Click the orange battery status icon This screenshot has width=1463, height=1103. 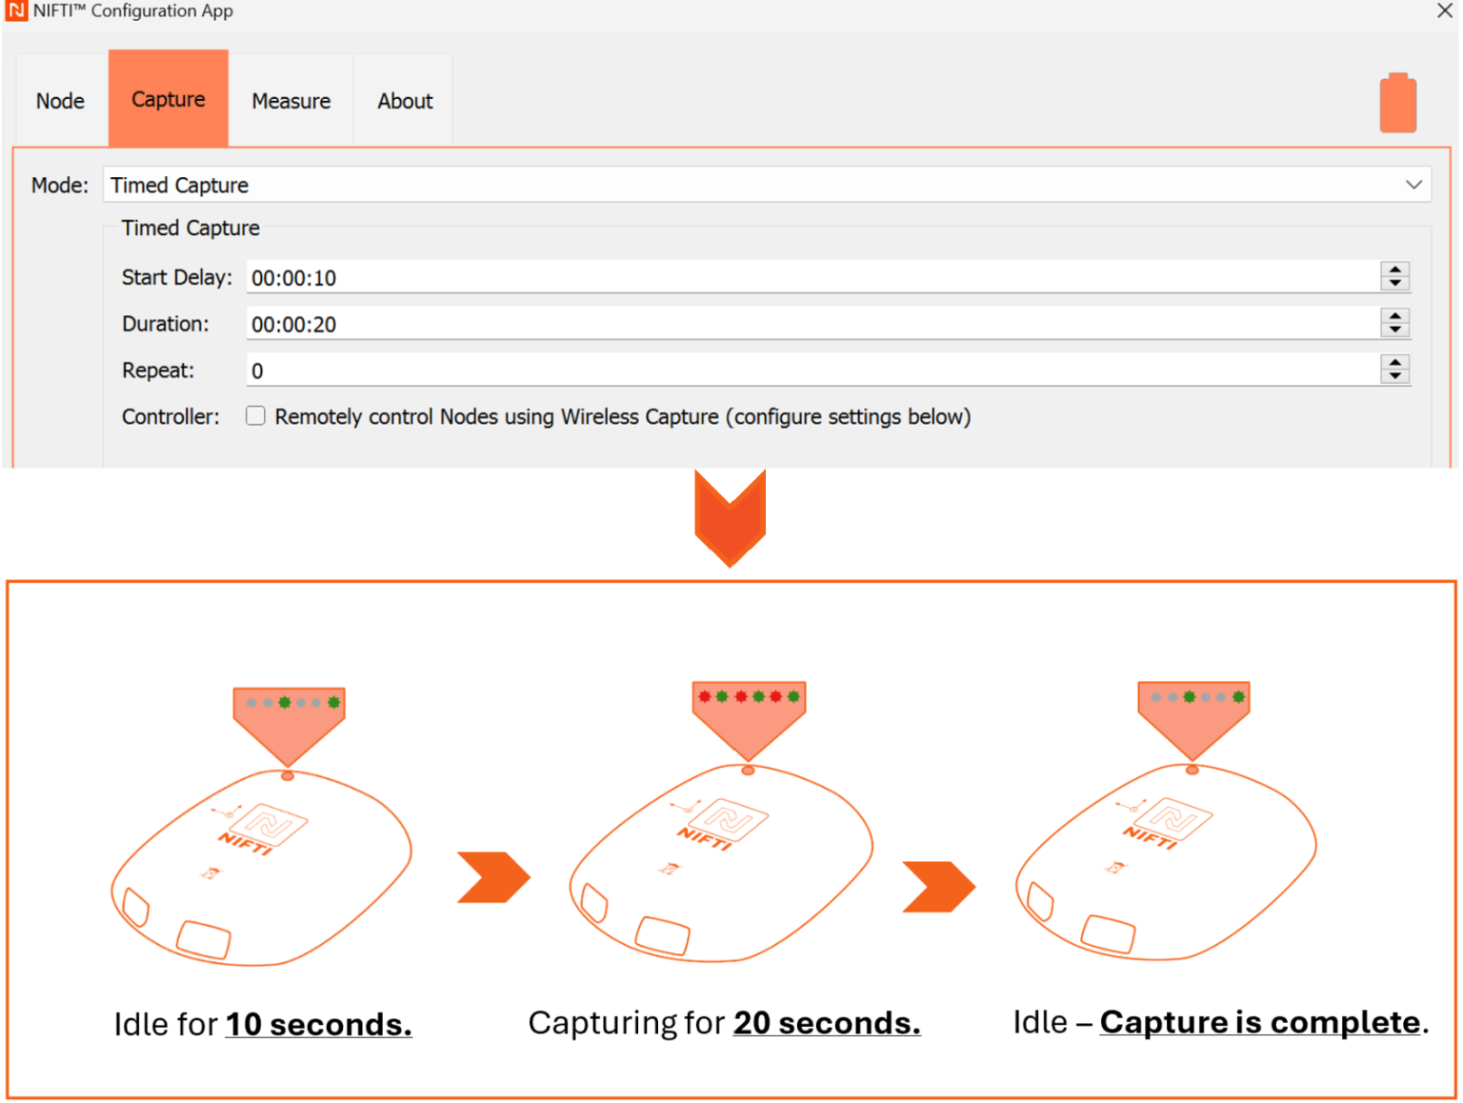1397,103
